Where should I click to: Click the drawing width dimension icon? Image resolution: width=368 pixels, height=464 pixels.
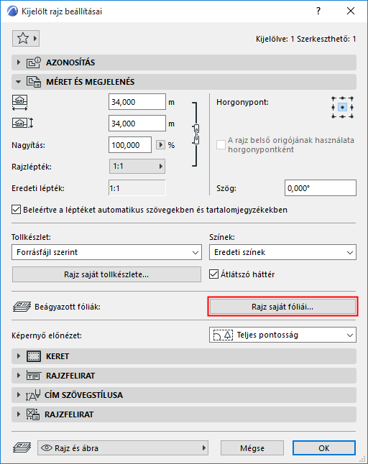tap(20, 103)
